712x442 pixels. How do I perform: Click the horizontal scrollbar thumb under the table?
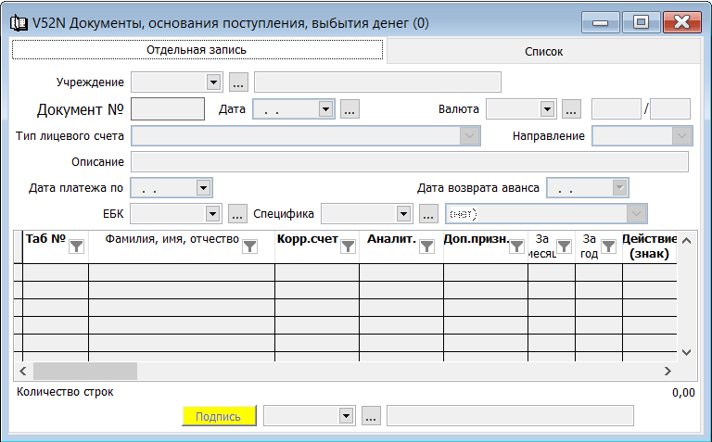[x=85, y=372]
